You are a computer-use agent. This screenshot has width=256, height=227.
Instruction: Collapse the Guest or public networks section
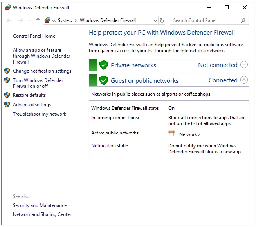pyautogui.click(x=244, y=80)
